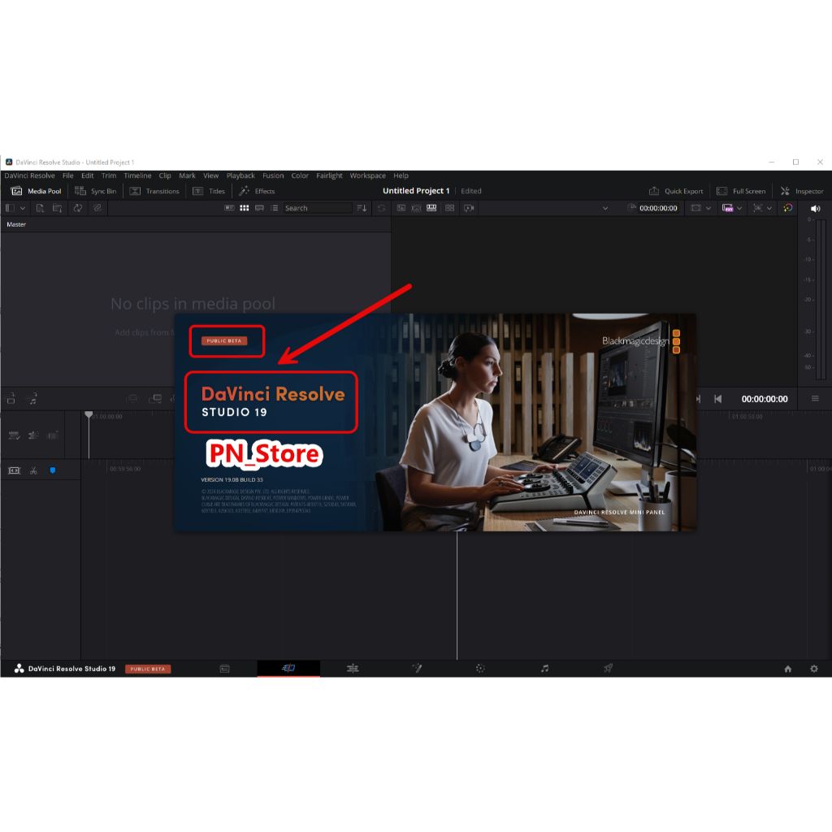832x832 pixels.
Task: Open the Deliver page rocket icon
Action: (x=608, y=669)
